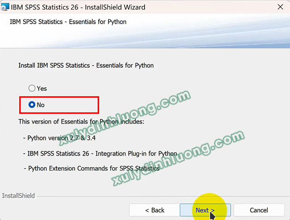290x220 pixels.
Task: Cancel the installation wizard
Action: (x=259, y=210)
